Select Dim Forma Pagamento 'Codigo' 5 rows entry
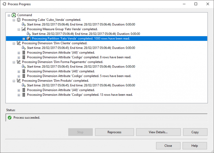 79,76
